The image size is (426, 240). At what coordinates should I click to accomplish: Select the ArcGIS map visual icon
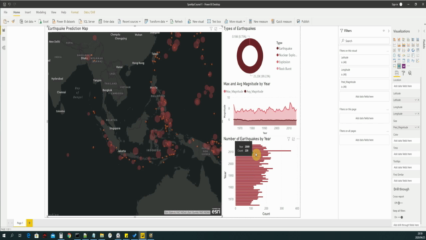click(399, 66)
